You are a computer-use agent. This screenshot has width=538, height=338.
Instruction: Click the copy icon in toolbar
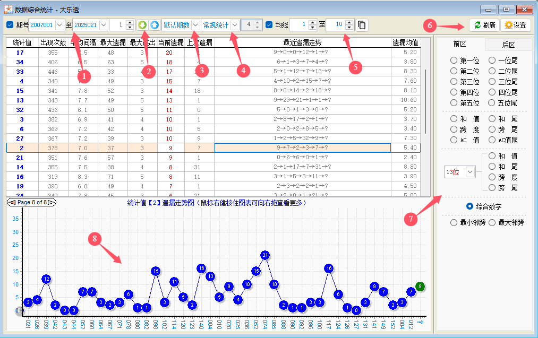362,25
